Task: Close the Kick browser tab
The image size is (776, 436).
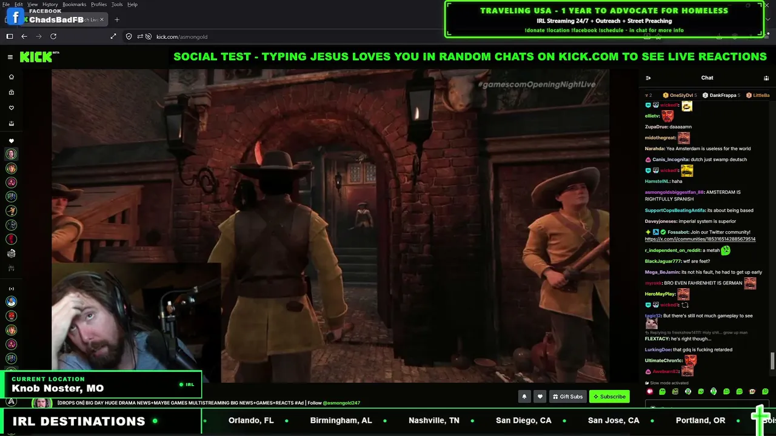Action: tap(102, 19)
